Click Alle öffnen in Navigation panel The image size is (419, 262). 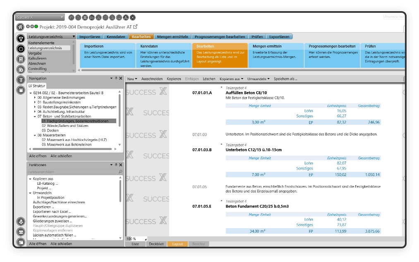38,156
